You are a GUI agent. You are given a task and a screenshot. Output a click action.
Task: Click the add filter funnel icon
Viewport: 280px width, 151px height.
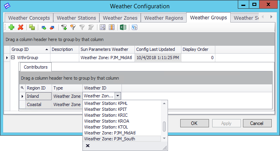pyautogui.click(x=64, y=27)
